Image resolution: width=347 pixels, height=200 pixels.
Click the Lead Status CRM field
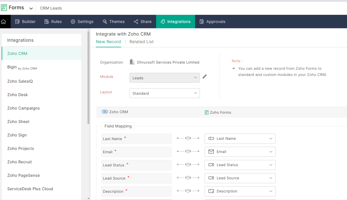(x=136, y=165)
